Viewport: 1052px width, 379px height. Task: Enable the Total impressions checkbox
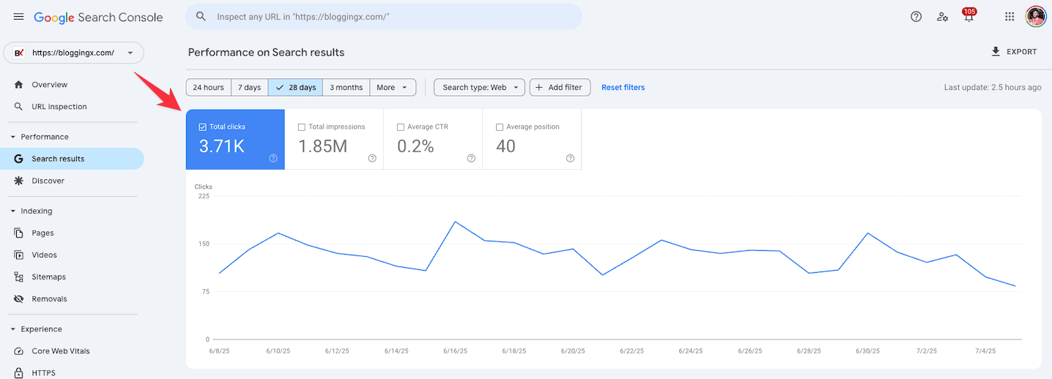point(302,127)
